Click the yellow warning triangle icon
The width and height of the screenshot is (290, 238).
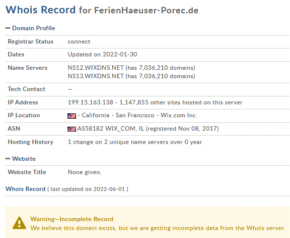pyautogui.click(x=19, y=223)
